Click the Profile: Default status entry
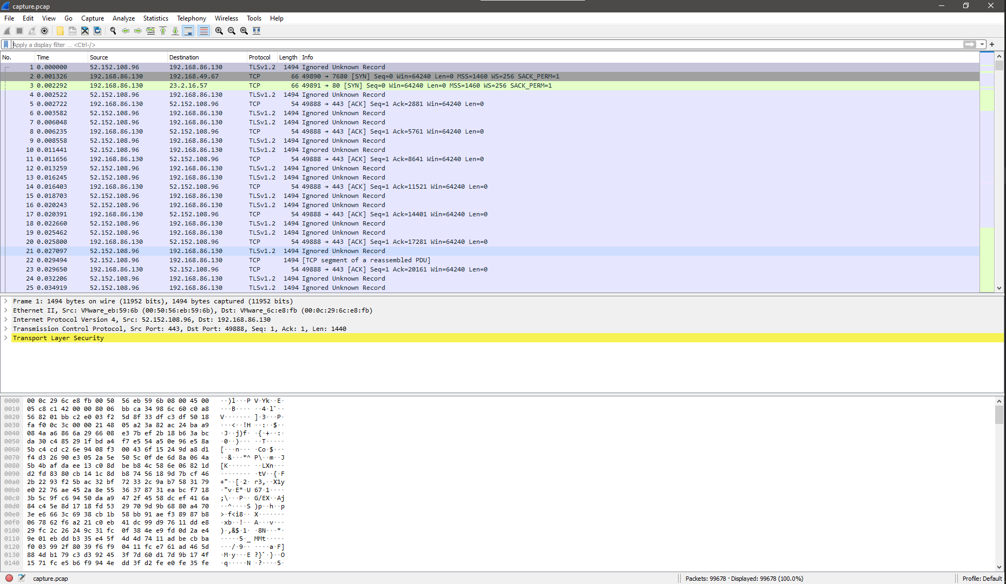The image size is (1006, 584). click(x=982, y=579)
